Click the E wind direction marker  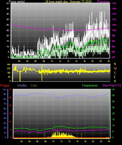115,77
